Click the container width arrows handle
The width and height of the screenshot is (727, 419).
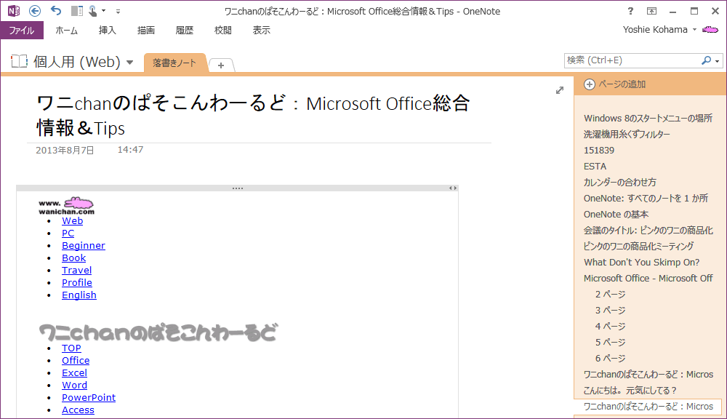[453, 188]
